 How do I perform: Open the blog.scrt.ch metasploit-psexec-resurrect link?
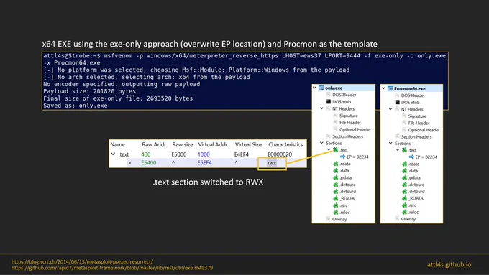(x=82, y=261)
